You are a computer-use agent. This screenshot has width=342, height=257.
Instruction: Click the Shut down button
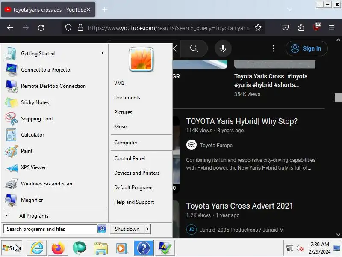127,229
